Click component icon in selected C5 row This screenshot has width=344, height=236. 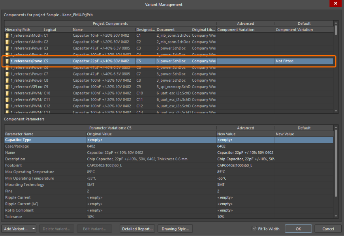click(x=7, y=61)
